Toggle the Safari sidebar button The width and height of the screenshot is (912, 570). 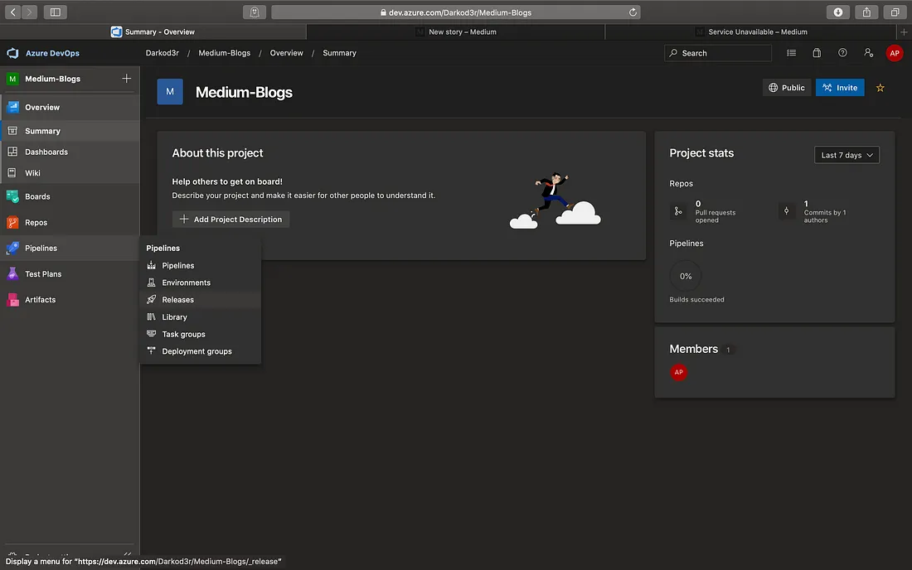(x=56, y=12)
